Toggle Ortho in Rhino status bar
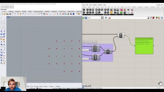Screen dimensions: 164x92 click(x=60, y=88)
